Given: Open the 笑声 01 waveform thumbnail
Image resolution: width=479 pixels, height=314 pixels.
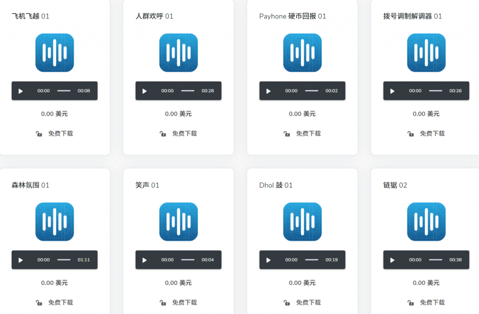Looking at the screenshot, I should (178, 221).
